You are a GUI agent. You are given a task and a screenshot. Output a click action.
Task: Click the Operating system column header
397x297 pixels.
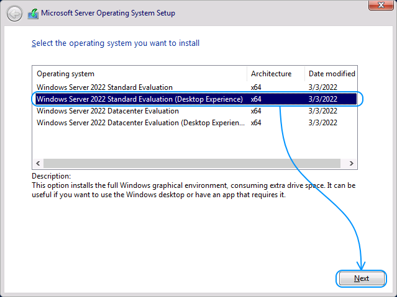140,74
